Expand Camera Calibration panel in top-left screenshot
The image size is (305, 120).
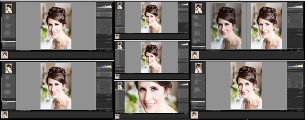(112, 42)
